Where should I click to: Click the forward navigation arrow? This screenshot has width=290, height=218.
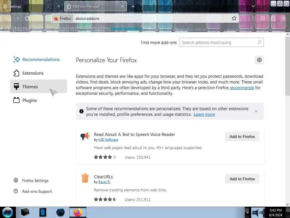click(17, 18)
